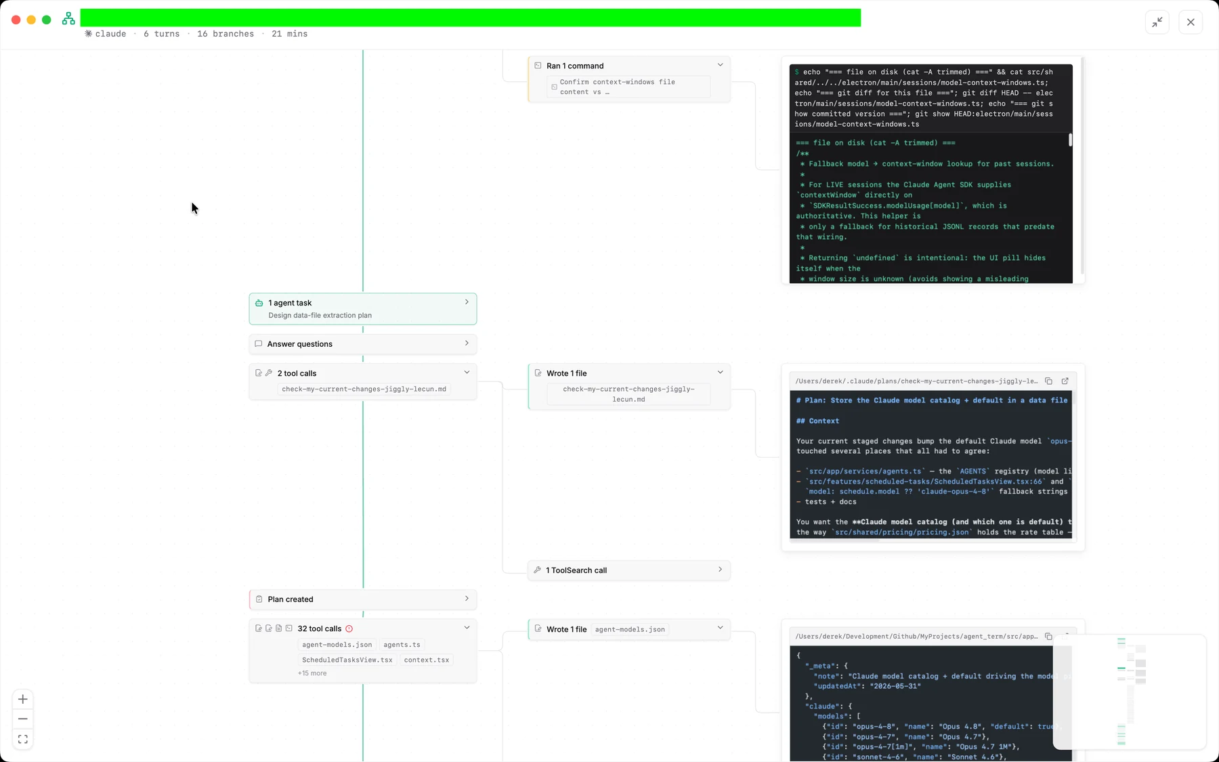
Task: Expand the Plan created node
Action: 467,599
